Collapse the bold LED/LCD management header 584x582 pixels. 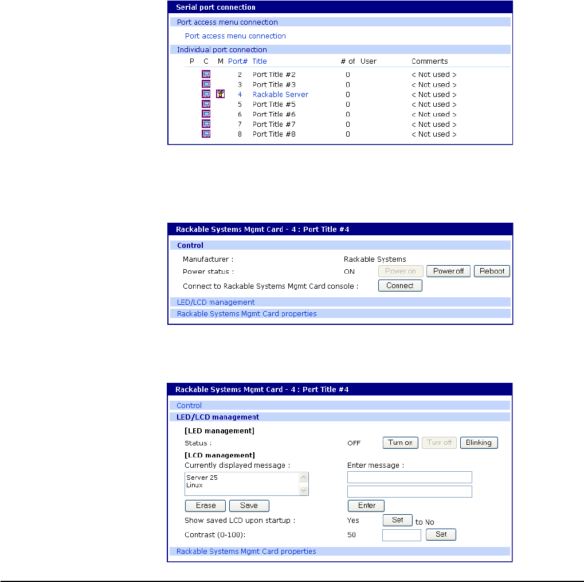point(340,417)
